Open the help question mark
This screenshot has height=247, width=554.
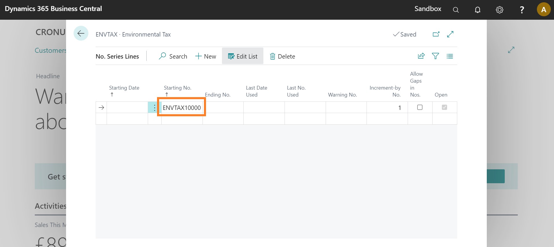[x=522, y=10]
